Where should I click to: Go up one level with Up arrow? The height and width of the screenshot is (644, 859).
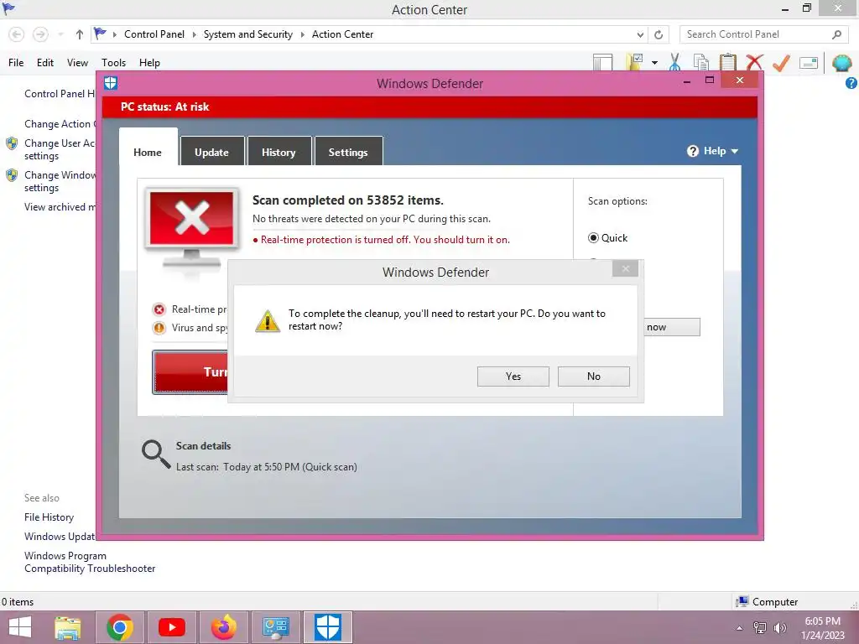pyautogui.click(x=80, y=34)
